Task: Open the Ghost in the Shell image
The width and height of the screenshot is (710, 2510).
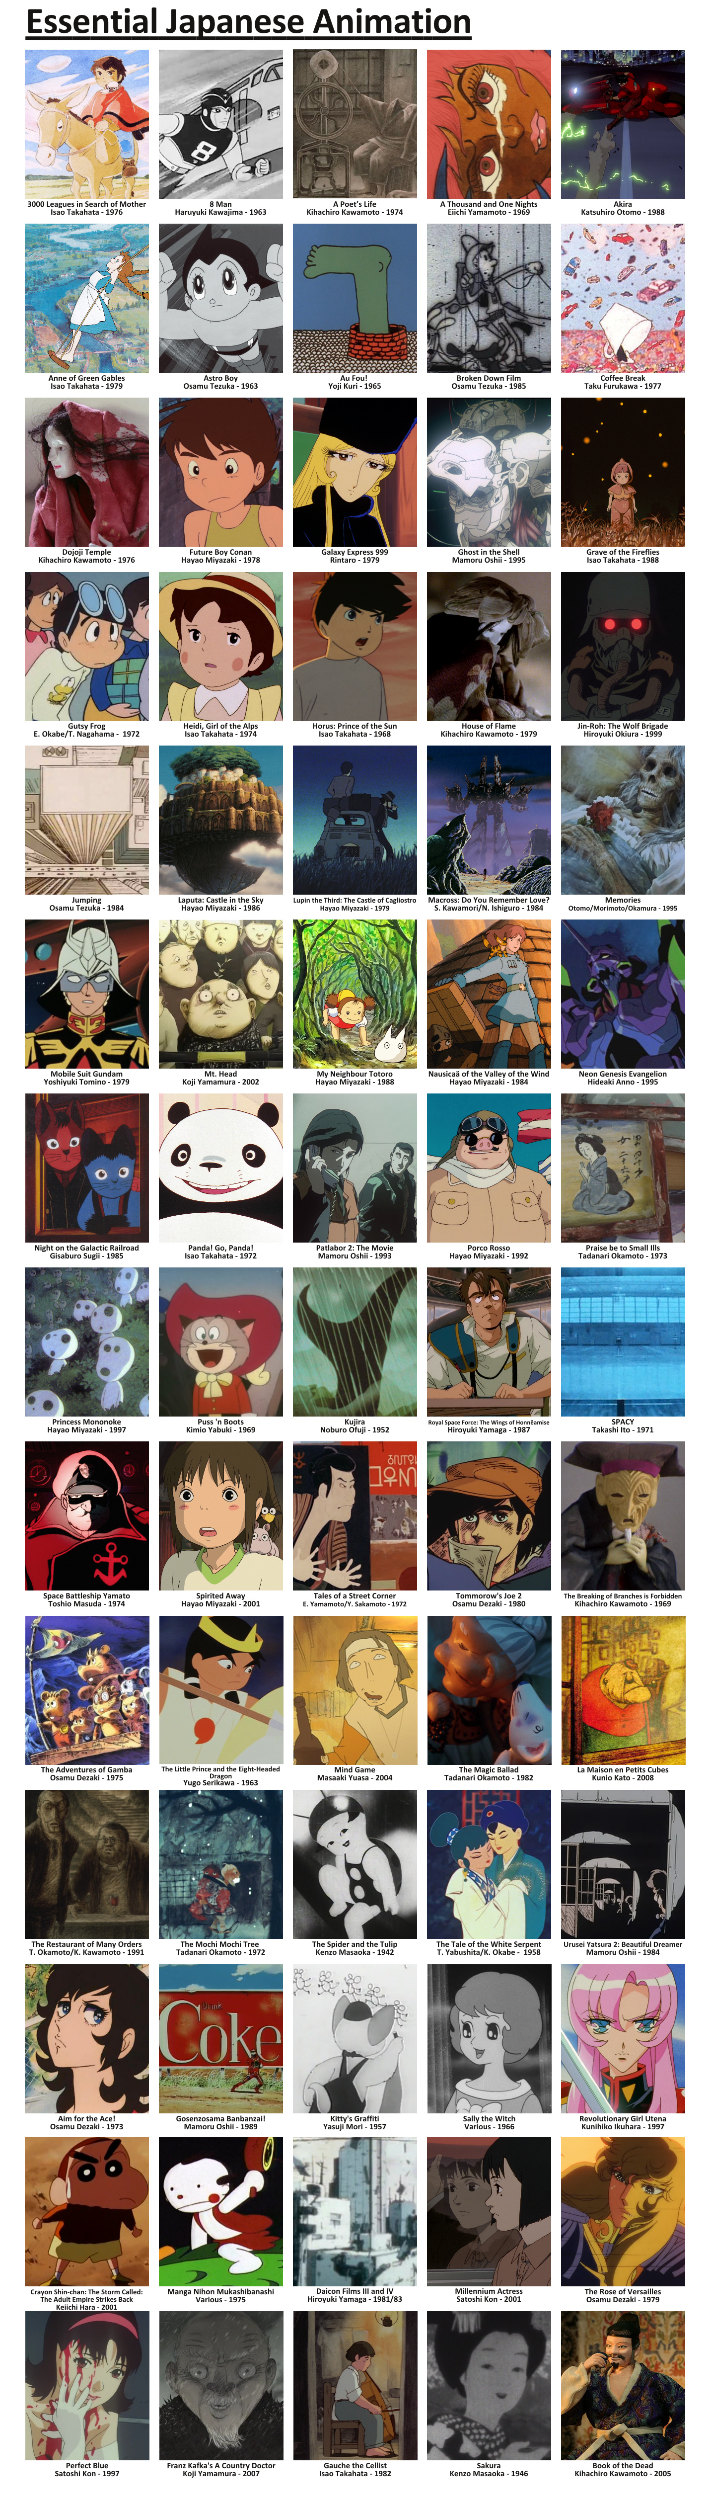Action: pyautogui.click(x=489, y=472)
